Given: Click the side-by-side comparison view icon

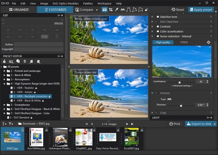Looking at the screenshot, I should pos(105,9).
